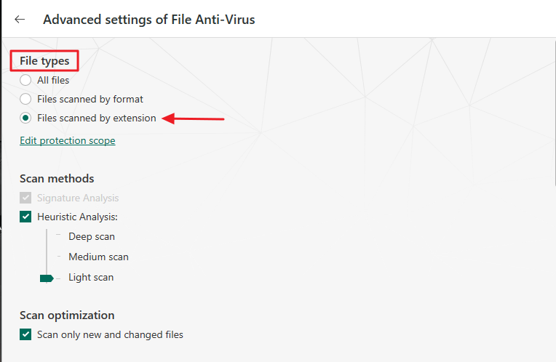
Task: Choose "Files scanned by format" option
Action: click(26, 99)
